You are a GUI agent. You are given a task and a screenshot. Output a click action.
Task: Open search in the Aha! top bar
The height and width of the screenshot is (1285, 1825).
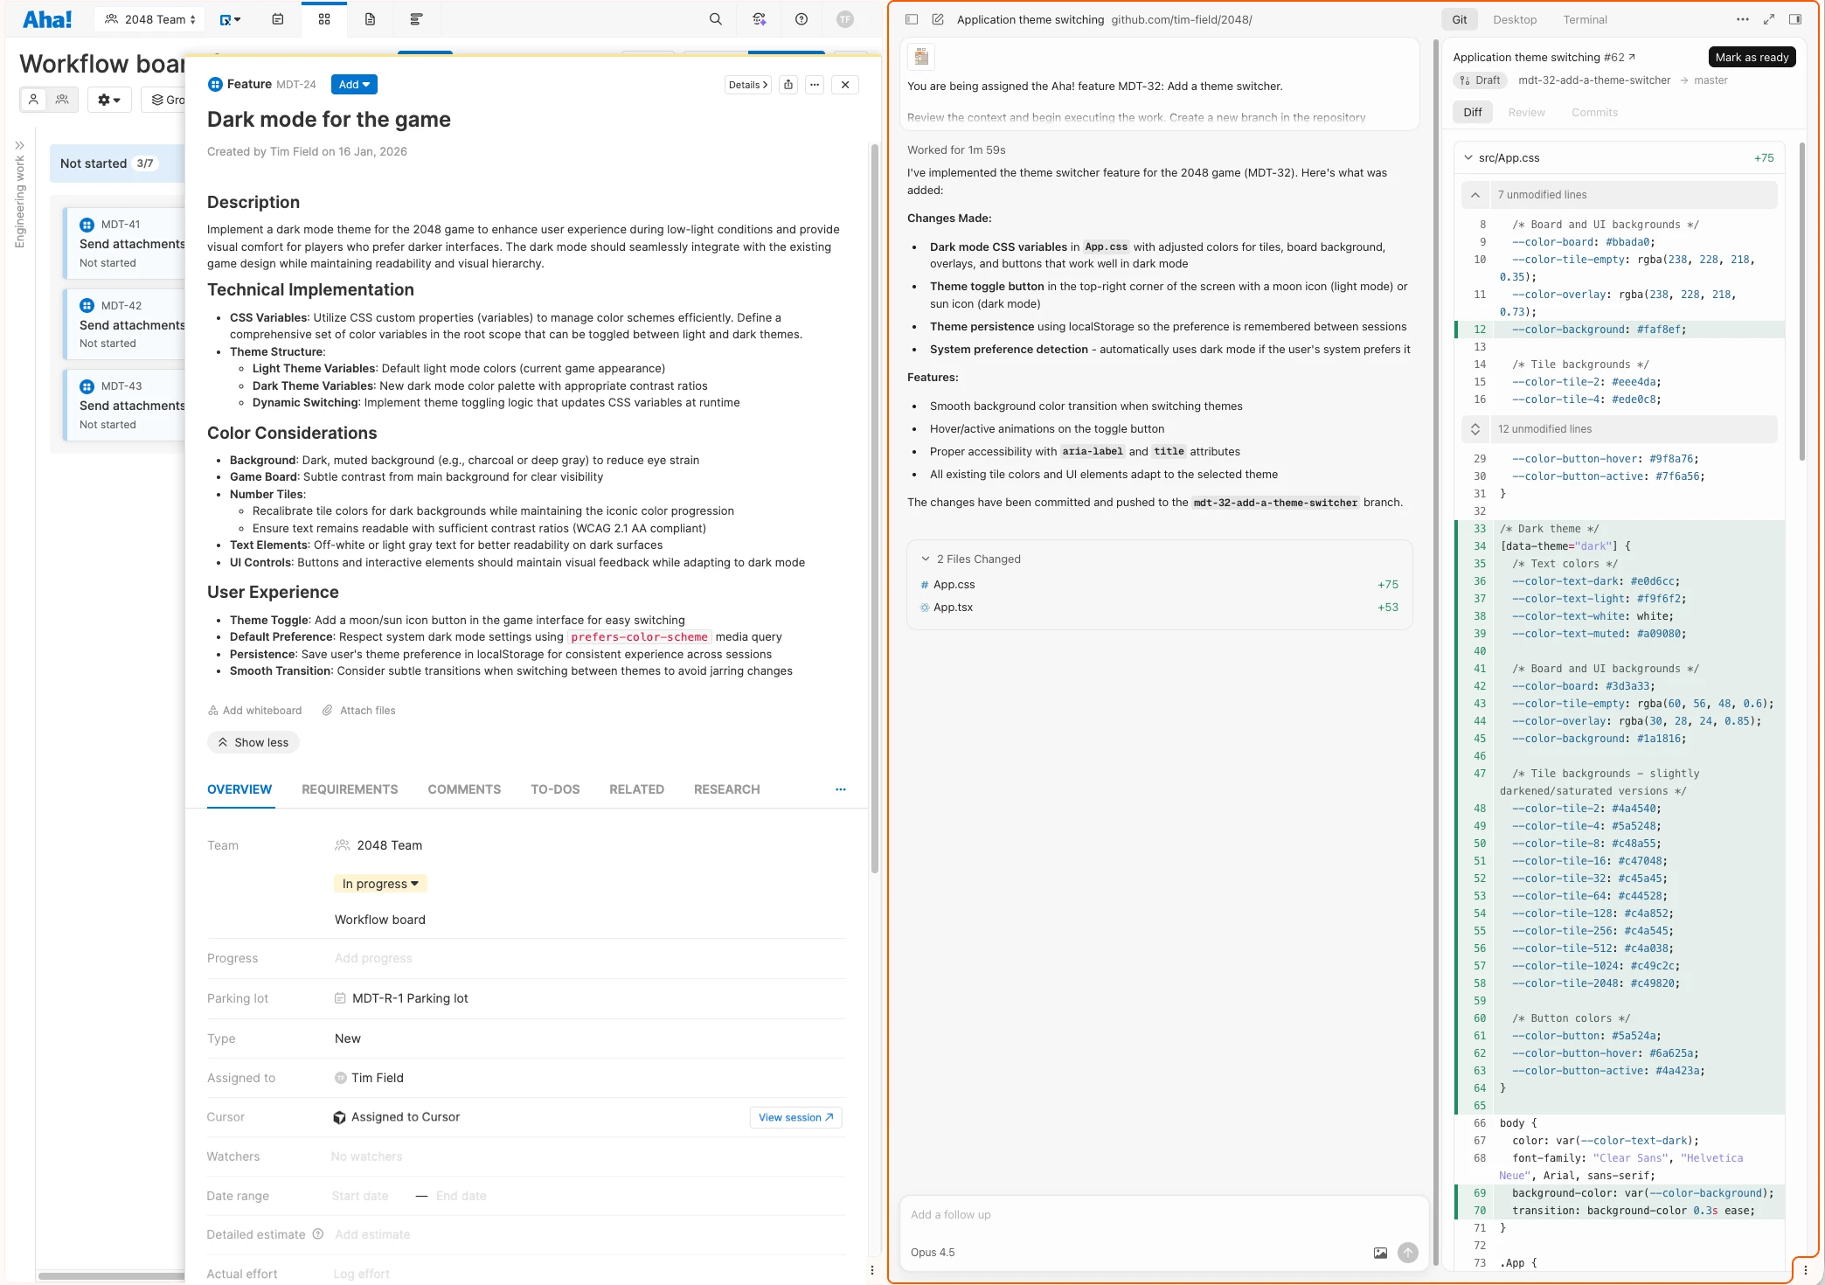(x=714, y=18)
